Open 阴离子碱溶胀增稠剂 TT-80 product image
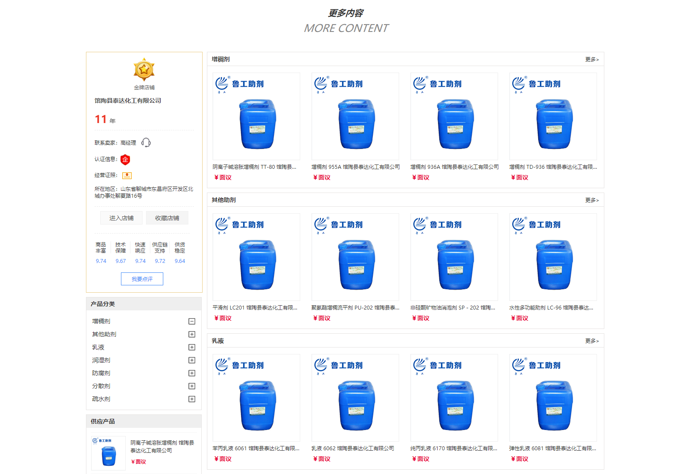The height and width of the screenshot is (474, 689). [256, 116]
